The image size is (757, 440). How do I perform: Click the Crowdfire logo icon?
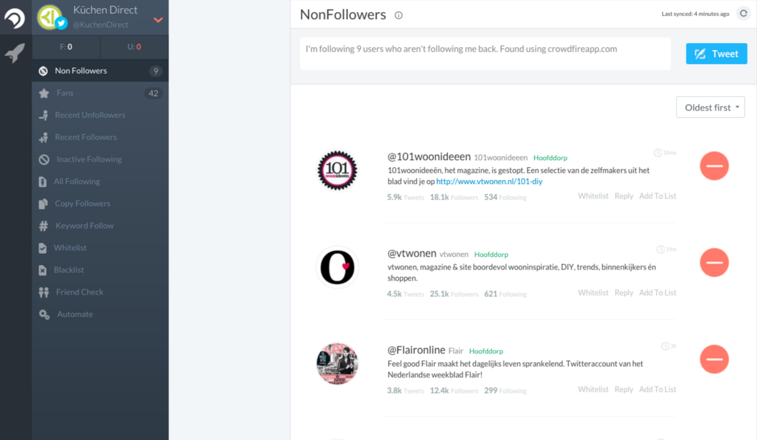tap(15, 18)
